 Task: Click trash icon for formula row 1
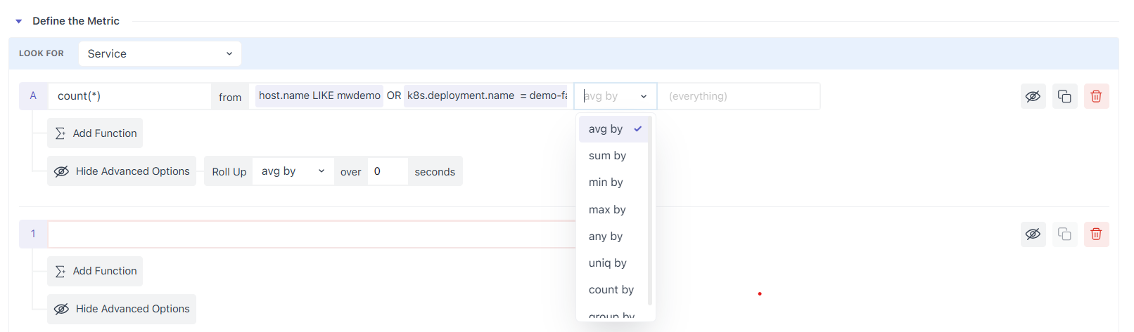tap(1096, 234)
